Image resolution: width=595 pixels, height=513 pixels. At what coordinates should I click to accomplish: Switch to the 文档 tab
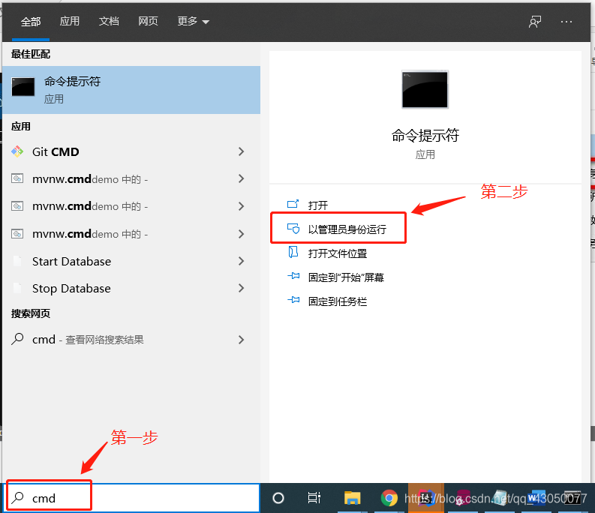click(109, 21)
